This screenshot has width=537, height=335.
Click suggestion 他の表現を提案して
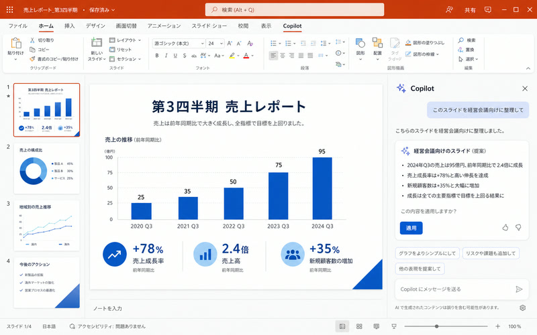(420, 269)
